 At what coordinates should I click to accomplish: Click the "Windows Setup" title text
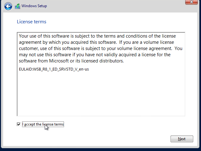34,6
